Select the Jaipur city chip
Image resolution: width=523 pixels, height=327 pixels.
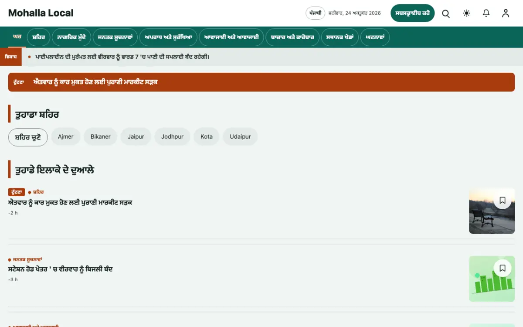(x=136, y=137)
